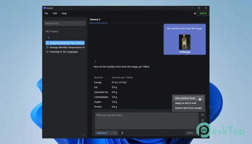This screenshot has width=252, height=144.
Task: Click the Energy value 91 kJ / 21 kcal
Action: (x=119, y=82)
